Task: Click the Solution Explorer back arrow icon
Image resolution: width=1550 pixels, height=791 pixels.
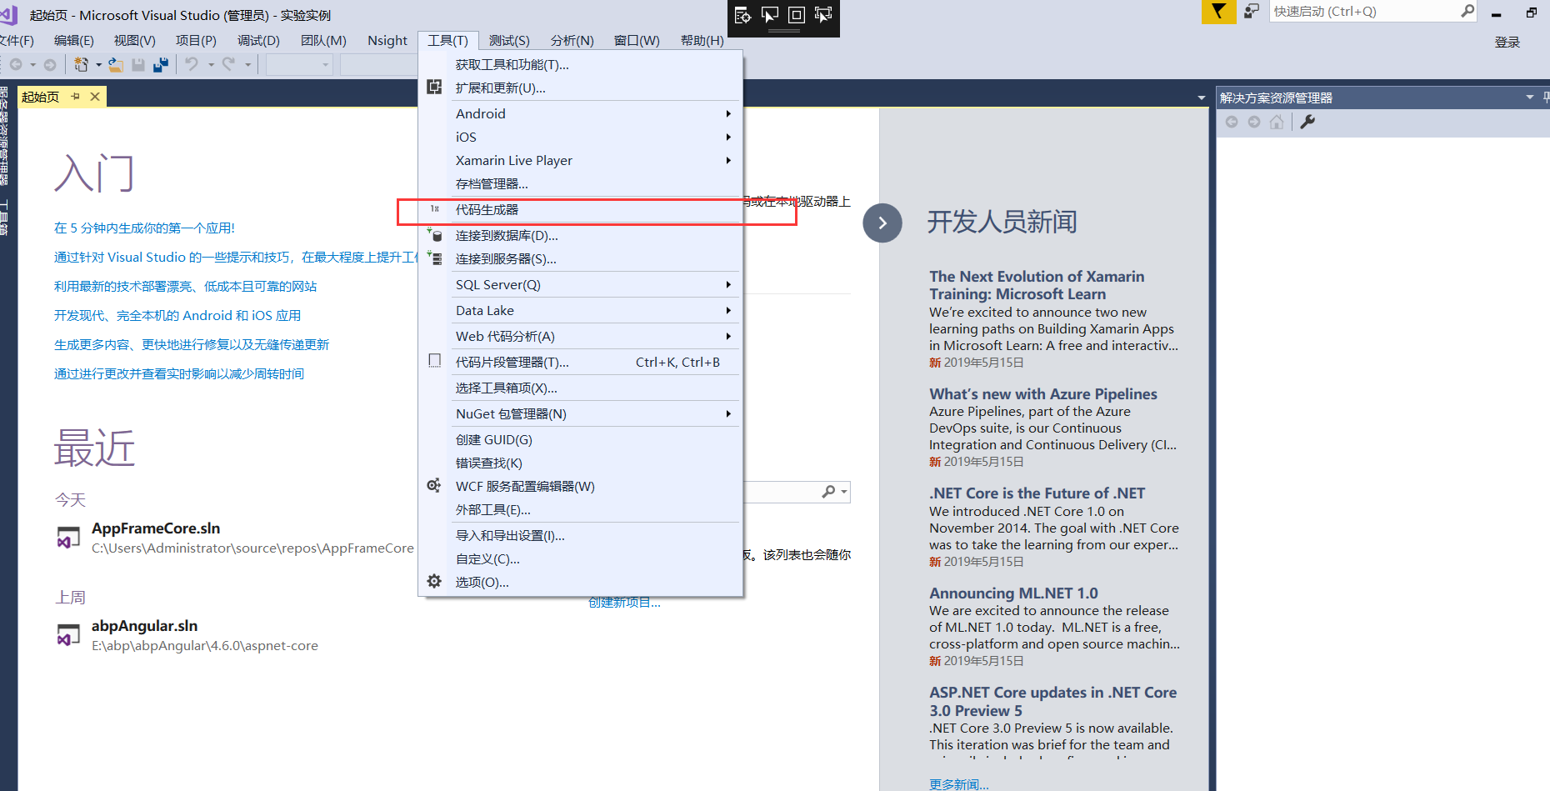Action: tap(1232, 122)
